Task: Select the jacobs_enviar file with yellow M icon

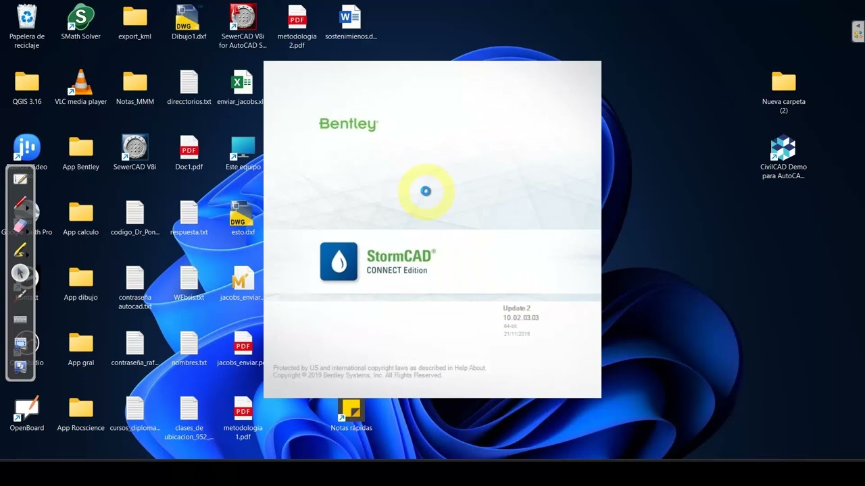Action: pos(242,284)
